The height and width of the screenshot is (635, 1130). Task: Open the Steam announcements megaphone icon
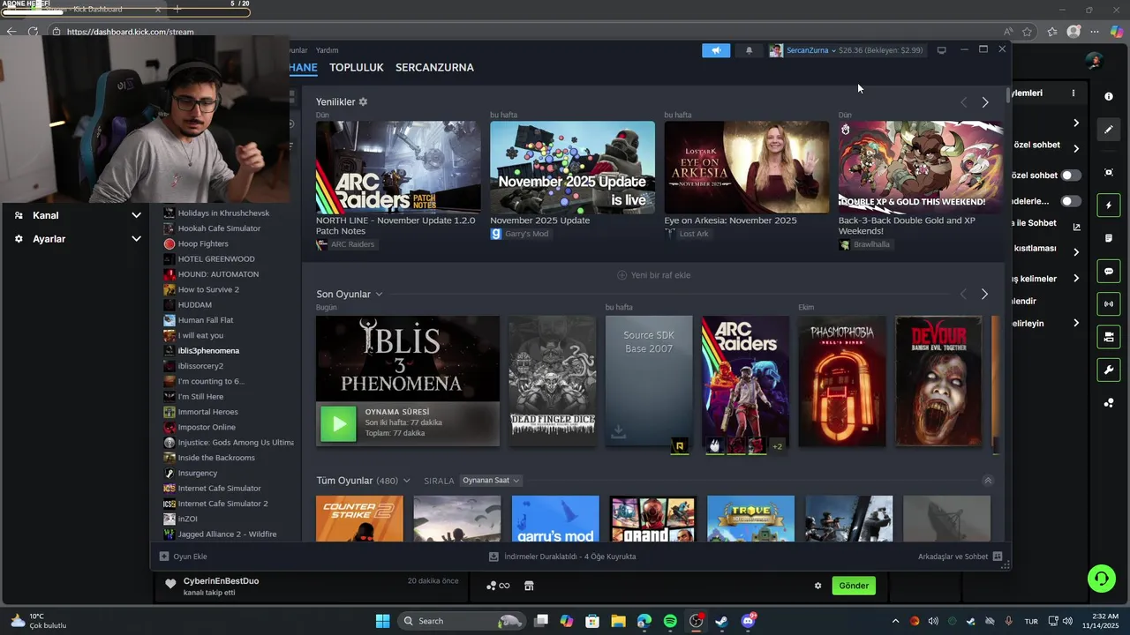coord(716,50)
